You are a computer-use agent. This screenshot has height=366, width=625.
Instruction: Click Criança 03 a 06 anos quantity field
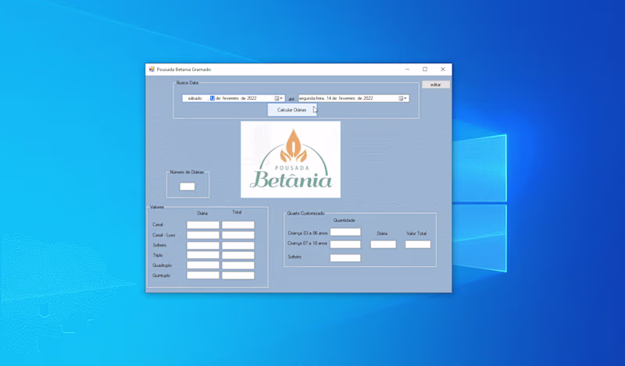point(345,233)
